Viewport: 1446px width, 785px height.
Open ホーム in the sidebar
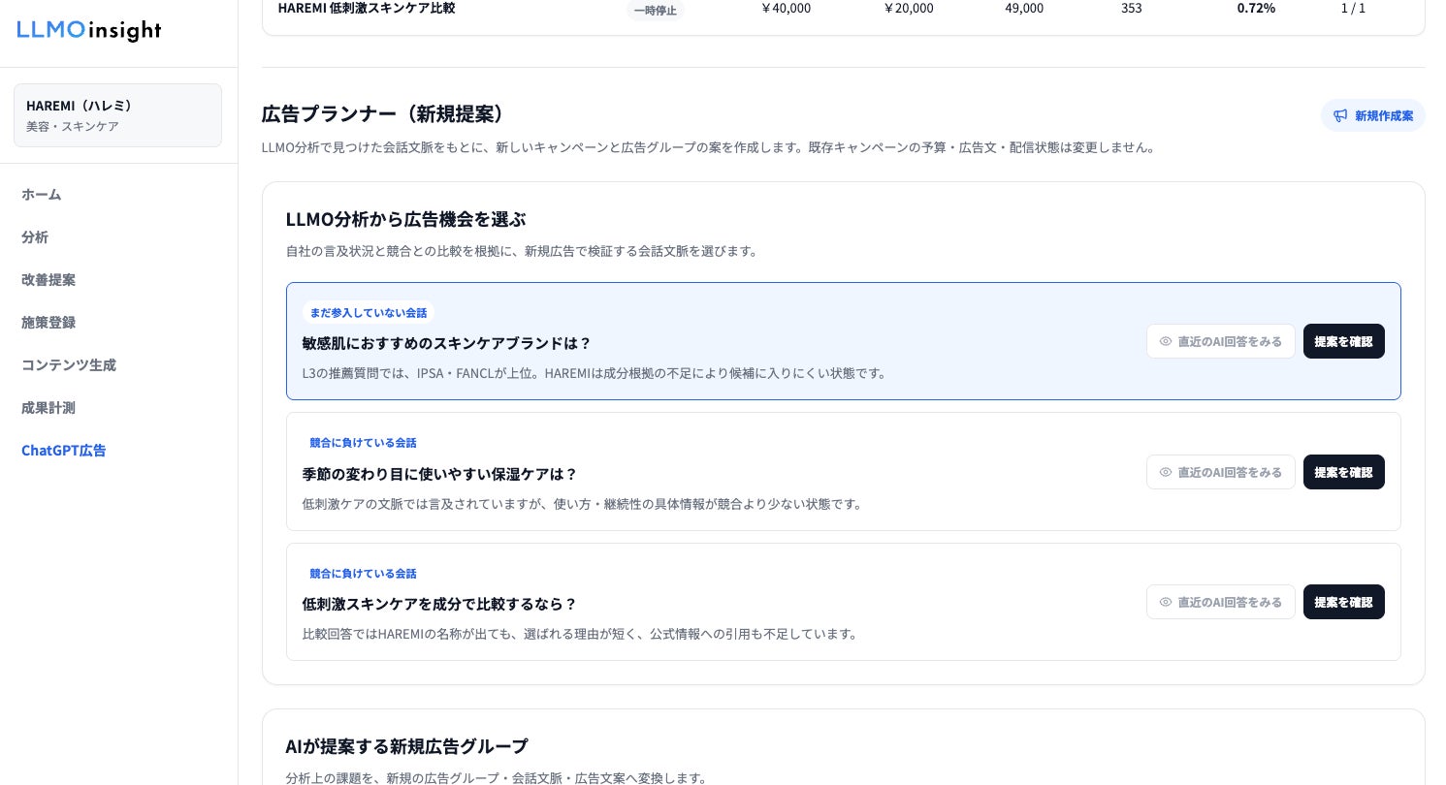[x=42, y=194]
